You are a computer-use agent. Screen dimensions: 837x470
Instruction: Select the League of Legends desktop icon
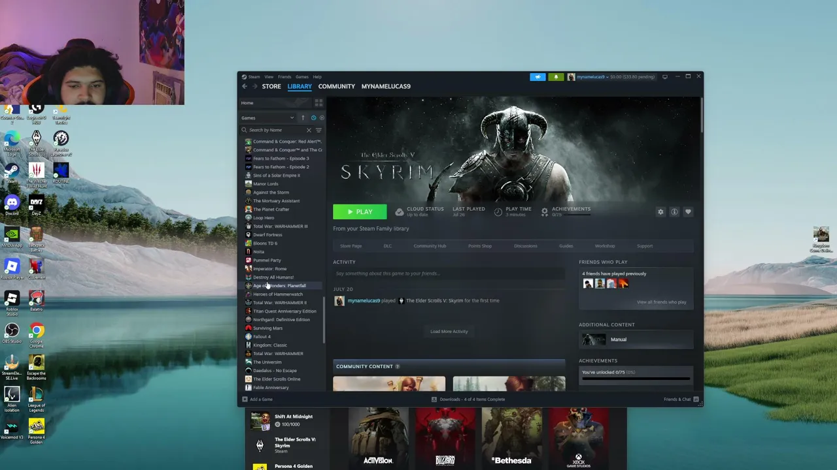(37, 399)
